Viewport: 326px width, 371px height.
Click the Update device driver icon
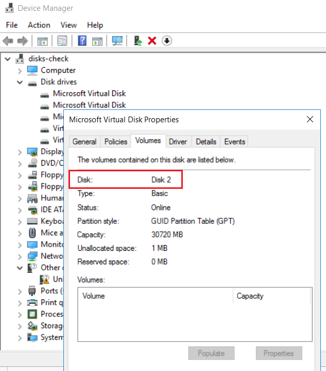pos(138,41)
